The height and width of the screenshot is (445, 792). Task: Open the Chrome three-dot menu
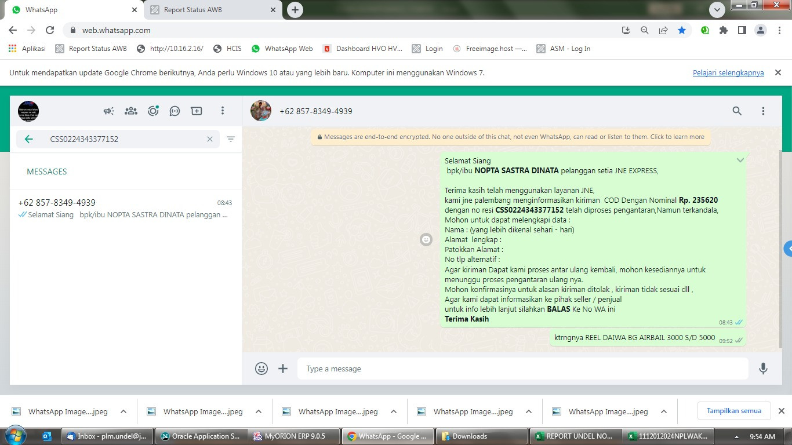click(x=779, y=30)
